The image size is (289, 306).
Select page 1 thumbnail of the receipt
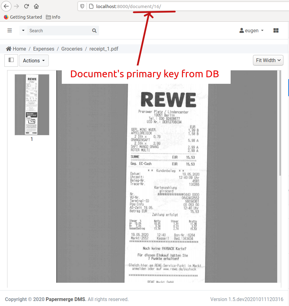[32, 105]
